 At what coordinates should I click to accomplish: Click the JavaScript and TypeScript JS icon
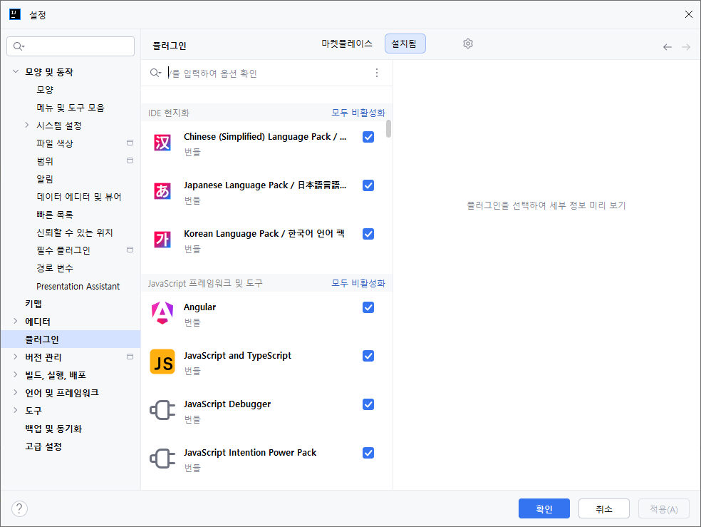coord(162,362)
